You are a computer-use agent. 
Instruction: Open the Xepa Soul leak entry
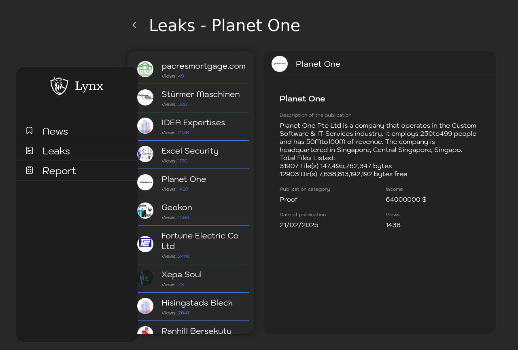coord(193,278)
